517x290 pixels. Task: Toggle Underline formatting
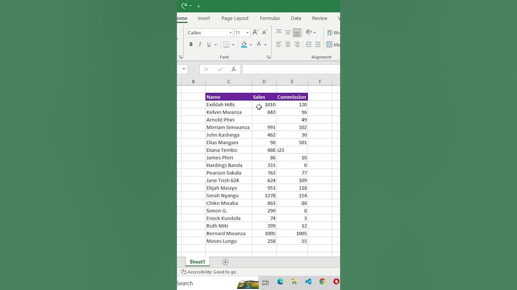[x=209, y=45]
